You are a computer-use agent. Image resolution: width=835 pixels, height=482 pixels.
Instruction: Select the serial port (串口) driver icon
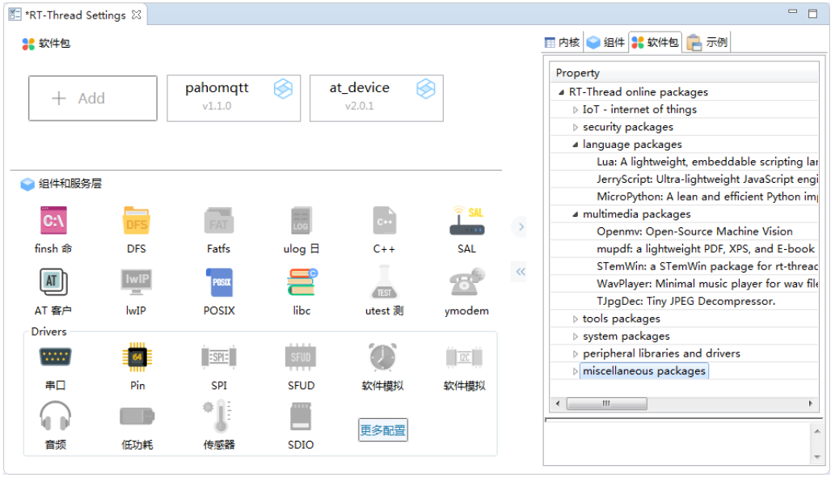tap(55, 357)
